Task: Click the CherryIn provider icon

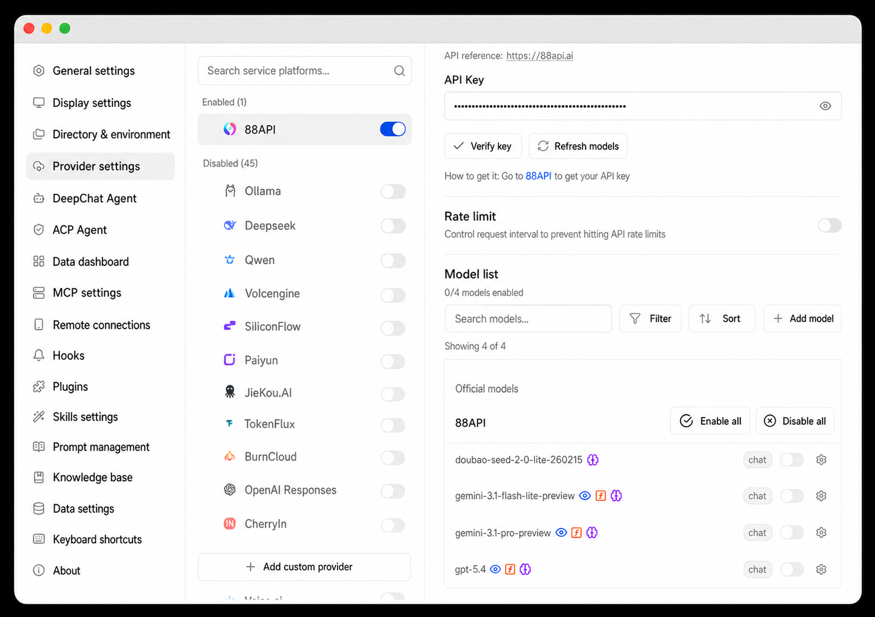Action: click(230, 523)
